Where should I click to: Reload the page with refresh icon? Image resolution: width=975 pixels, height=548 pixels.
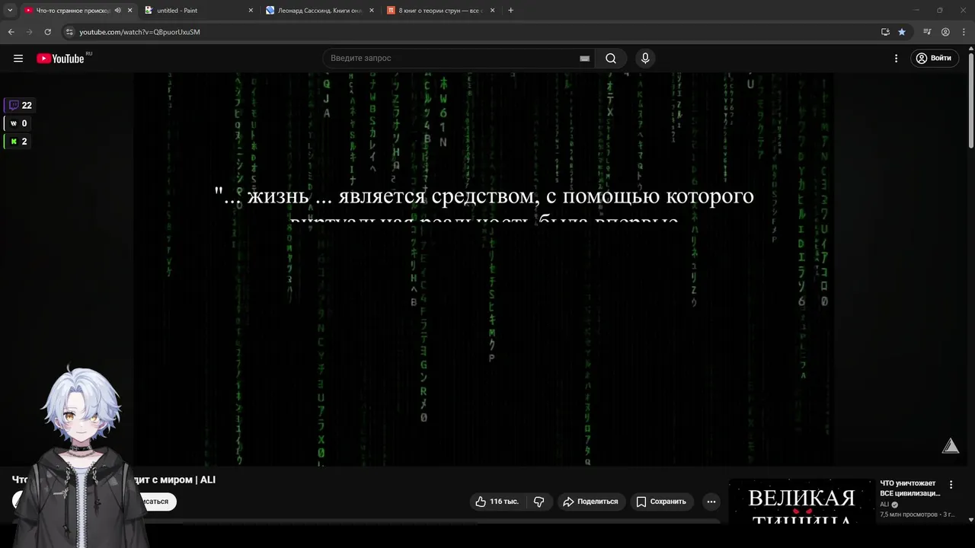pos(48,32)
